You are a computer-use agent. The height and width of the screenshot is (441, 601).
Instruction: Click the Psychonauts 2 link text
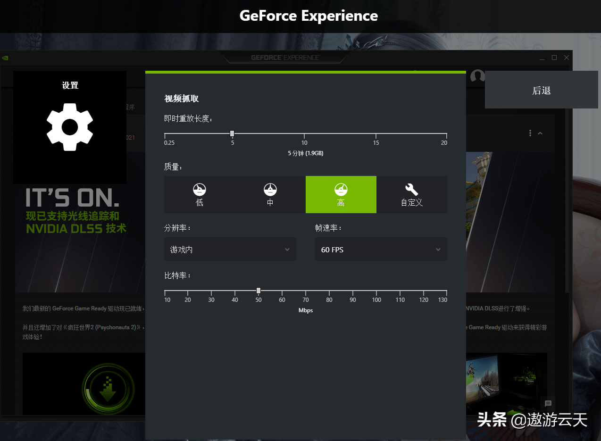pyautogui.click(x=116, y=327)
